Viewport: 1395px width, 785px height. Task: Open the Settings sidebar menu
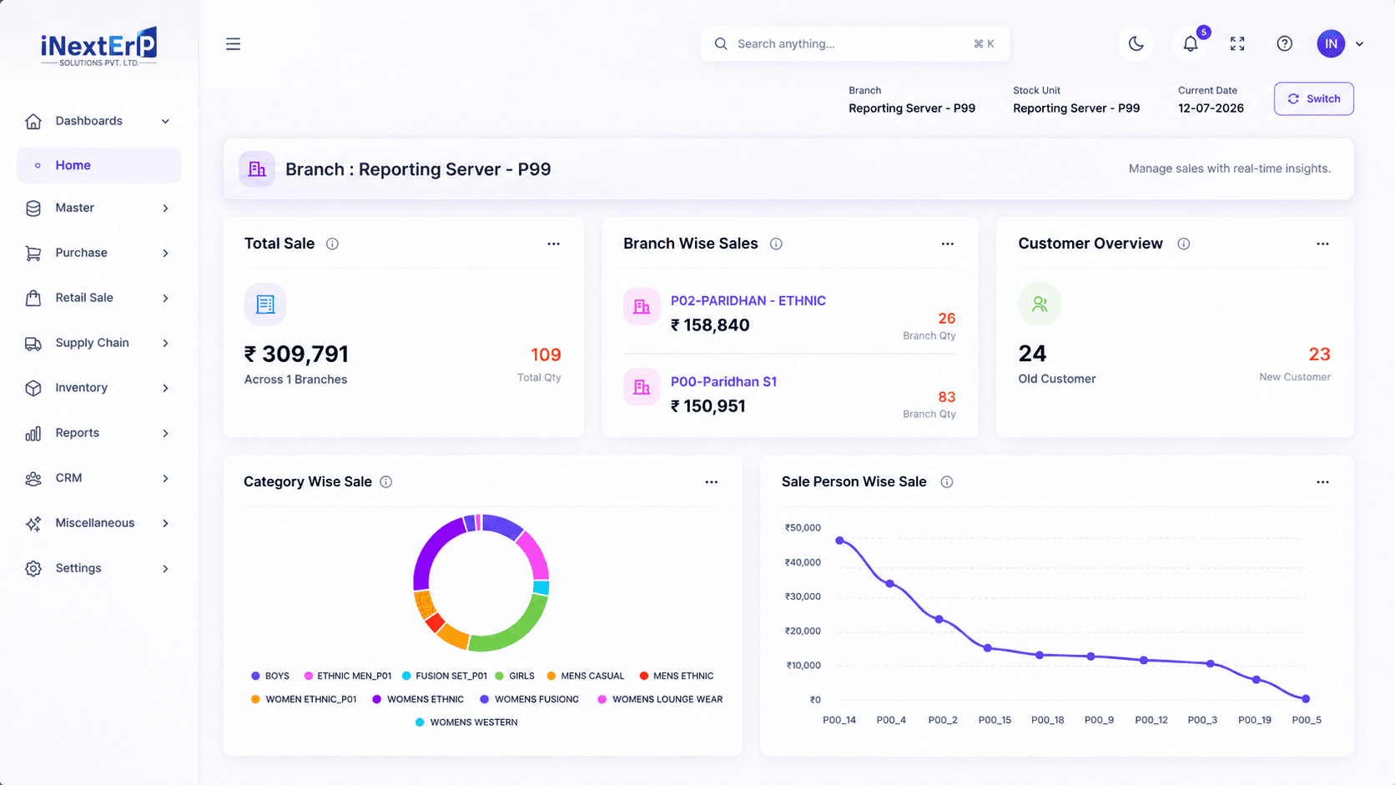point(98,568)
